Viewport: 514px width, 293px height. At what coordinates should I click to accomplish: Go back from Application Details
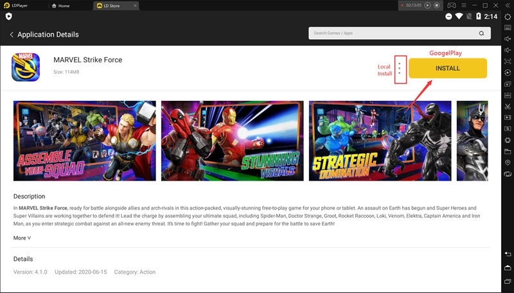tap(12, 34)
